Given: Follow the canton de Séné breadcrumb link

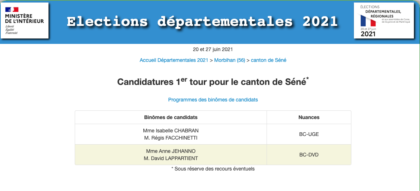Looking at the screenshot, I should point(268,60).
